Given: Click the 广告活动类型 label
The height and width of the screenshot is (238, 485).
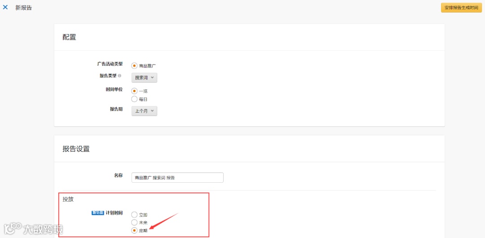Looking at the screenshot, I should (x=110, y=64).
